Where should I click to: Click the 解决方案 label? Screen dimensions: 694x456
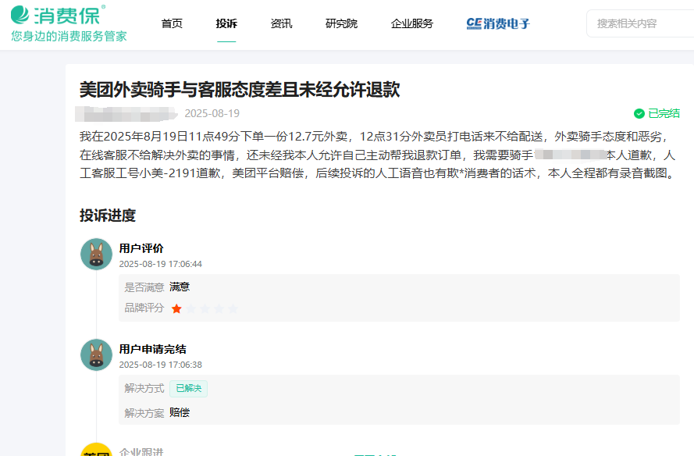coord(144,413)
